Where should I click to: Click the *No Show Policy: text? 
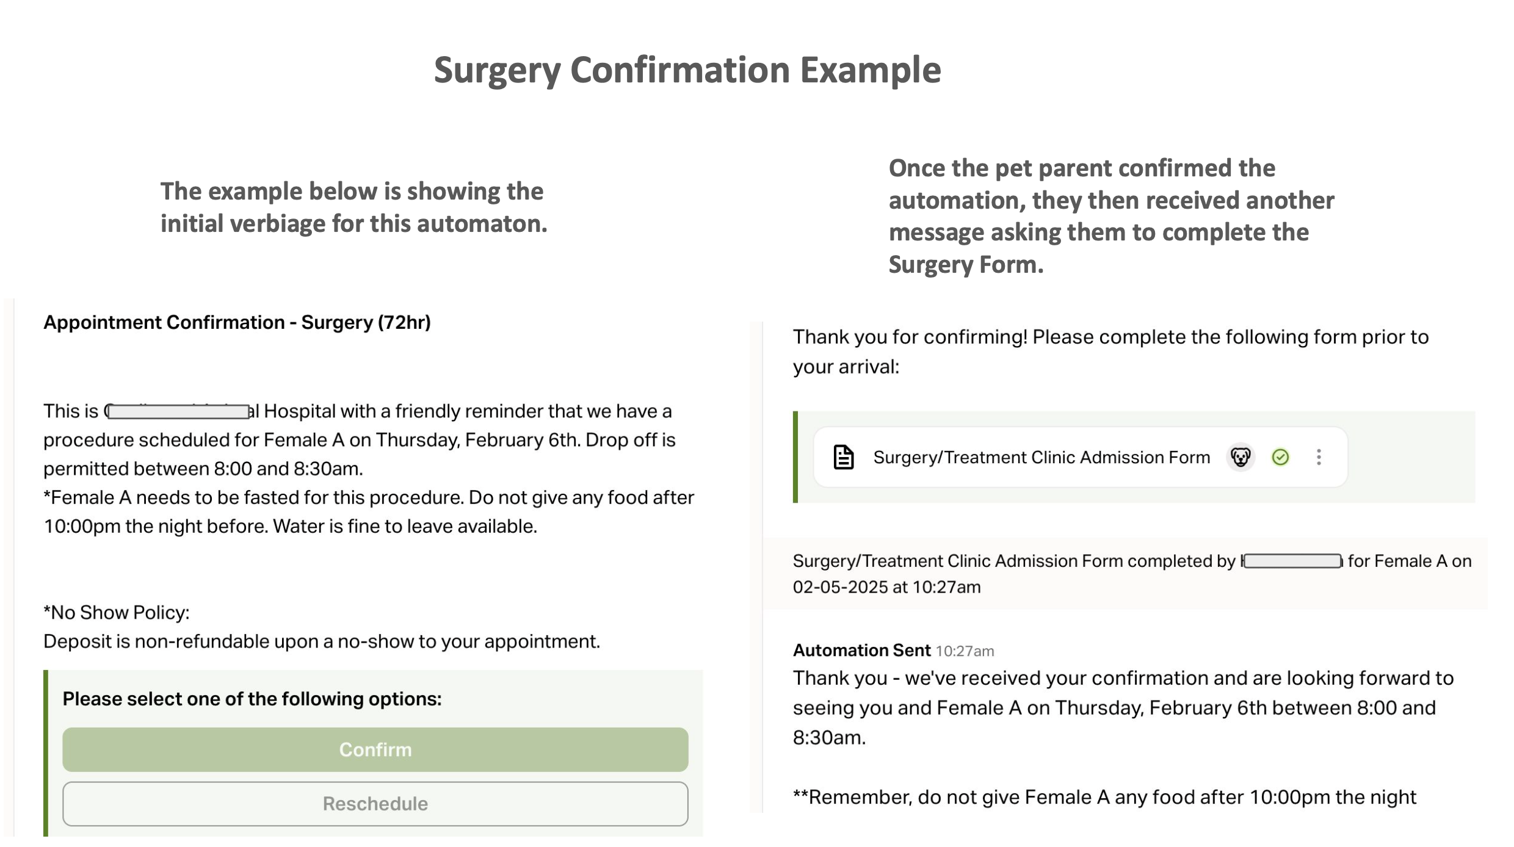[117, 613]
